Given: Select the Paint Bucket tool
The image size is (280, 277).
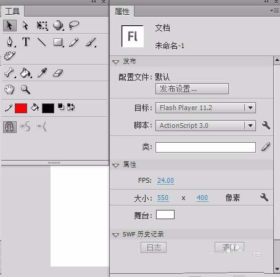Looking at the screenshot, I should coord(25,73).
